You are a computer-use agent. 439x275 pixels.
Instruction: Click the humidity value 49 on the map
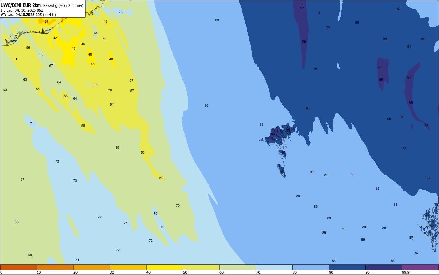(x=105, y=21)
